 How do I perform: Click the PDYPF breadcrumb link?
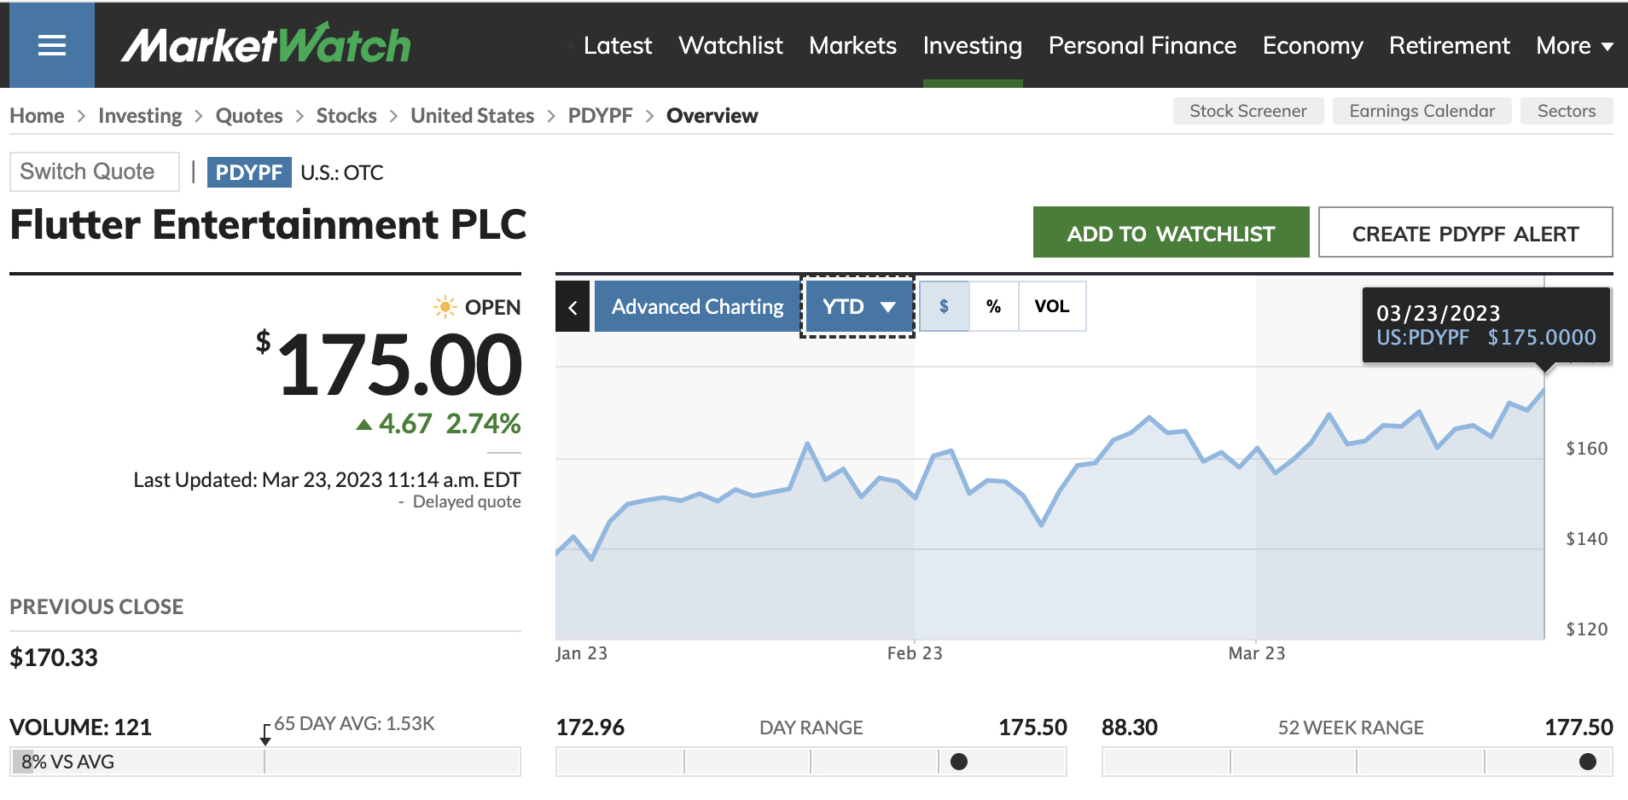(x=600, y=115)
